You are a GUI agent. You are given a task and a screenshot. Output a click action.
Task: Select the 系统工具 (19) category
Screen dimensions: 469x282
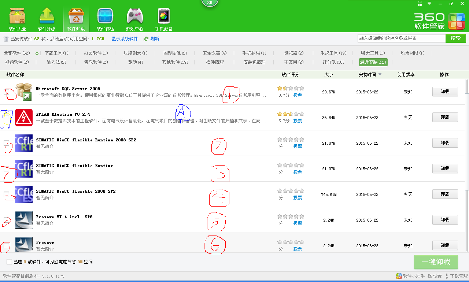click(x=333, y=53)
